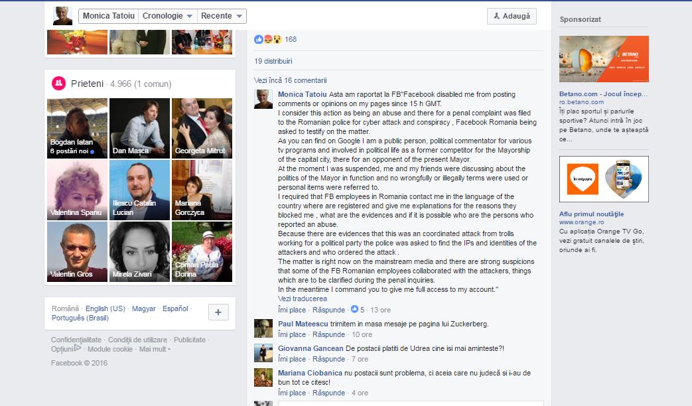Like Paul Mateescu's comment via Îmi place
Screen dimensions: 692x406
(292, 334)
